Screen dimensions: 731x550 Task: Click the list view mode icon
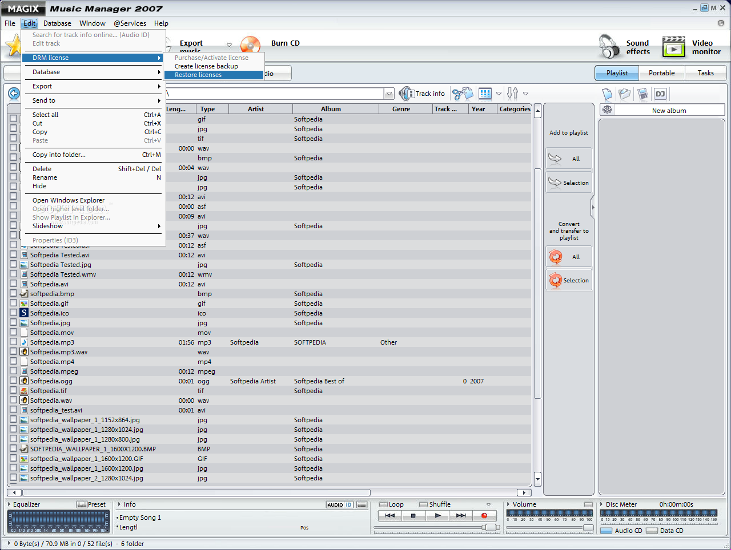tap(485, 94)
